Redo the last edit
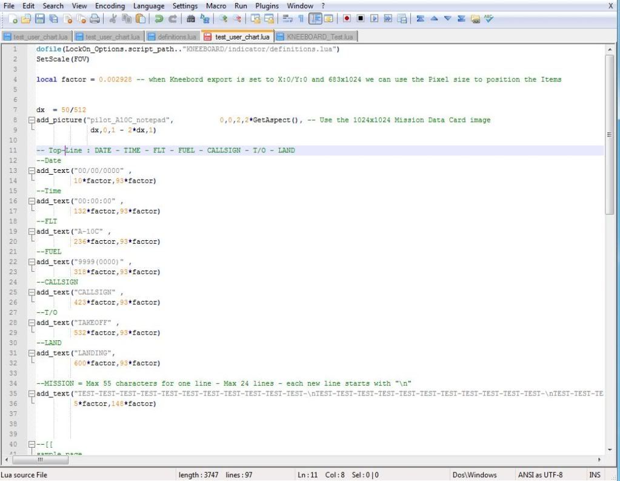 (x=173, y=19)
